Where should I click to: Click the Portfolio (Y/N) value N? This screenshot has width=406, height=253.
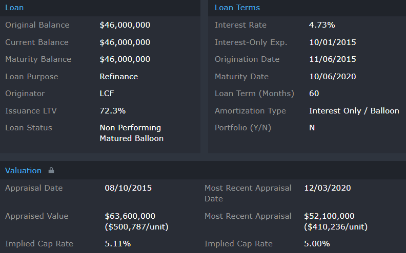(x=312, y=128)
